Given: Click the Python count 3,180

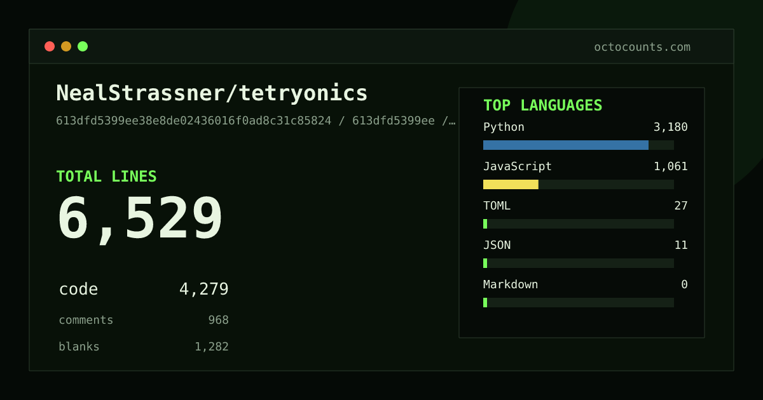Looking at the screenshot, I should 671,127.
